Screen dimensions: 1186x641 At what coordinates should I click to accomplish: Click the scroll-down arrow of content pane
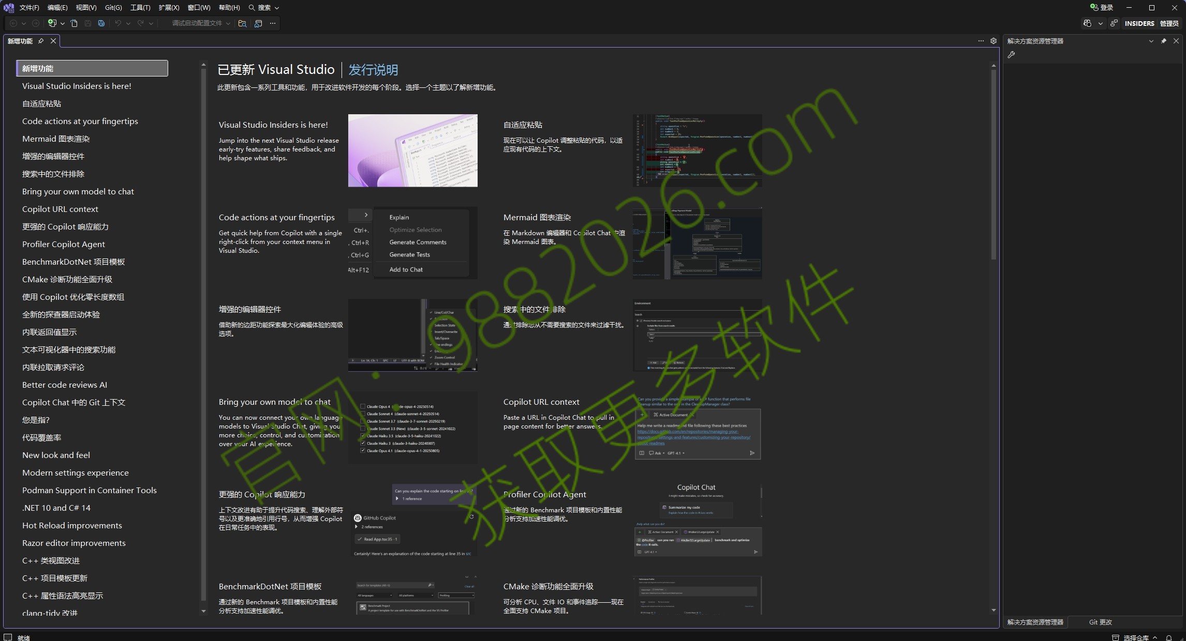(993, 610)
